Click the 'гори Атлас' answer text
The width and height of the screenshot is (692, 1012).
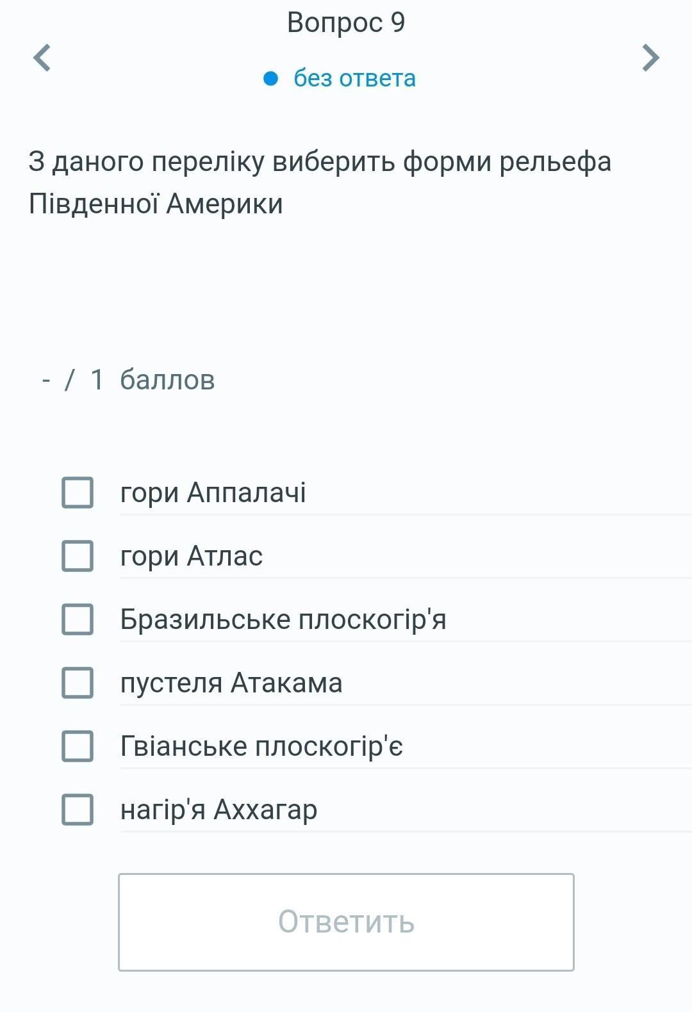191,556
